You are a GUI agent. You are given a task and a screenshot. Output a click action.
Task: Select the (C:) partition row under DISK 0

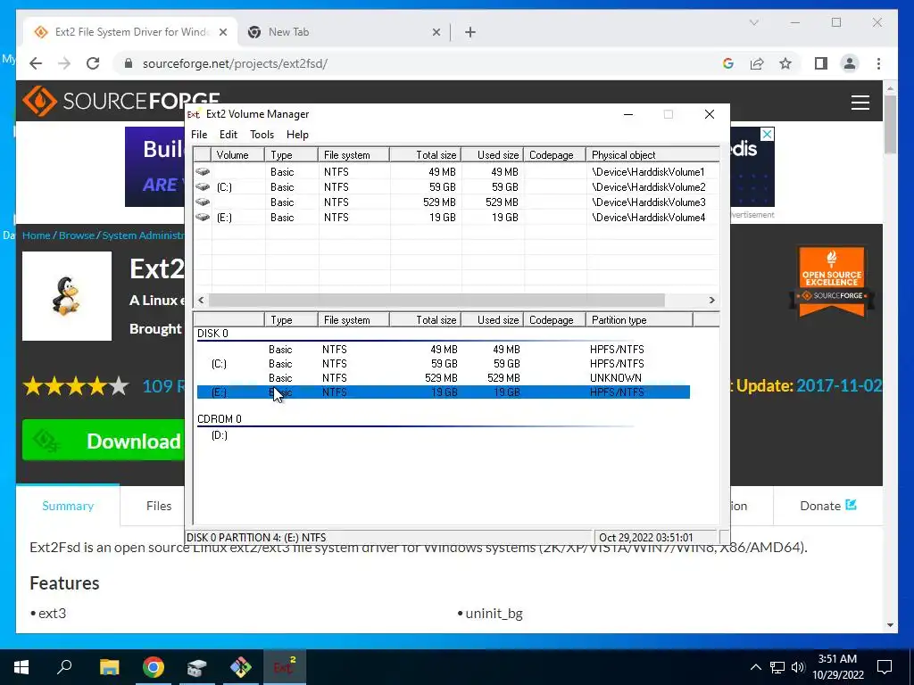[443, 364]
